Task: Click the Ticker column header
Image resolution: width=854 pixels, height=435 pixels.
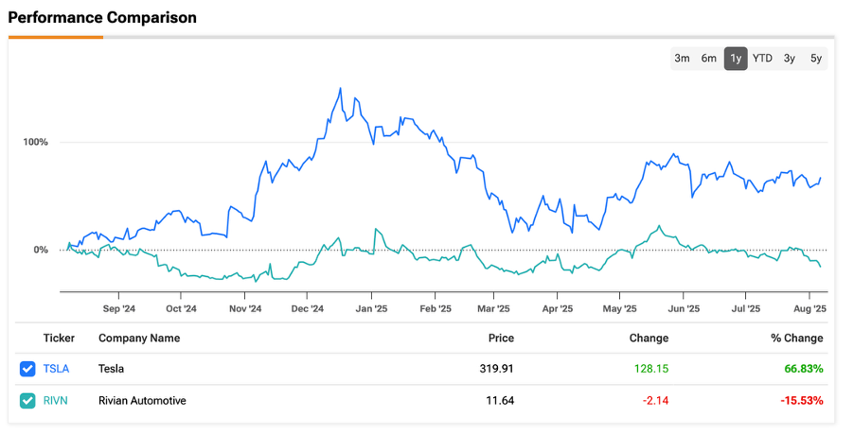Action: [59, 339]
